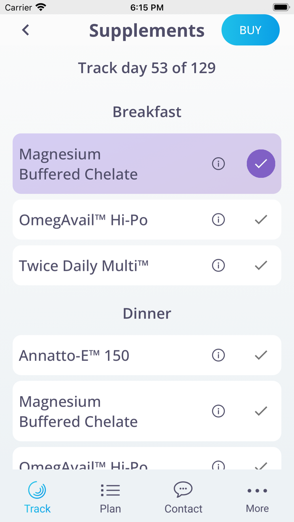294x522 pixels.
Task: Select the Track tab icon
Action: (37, 490)
